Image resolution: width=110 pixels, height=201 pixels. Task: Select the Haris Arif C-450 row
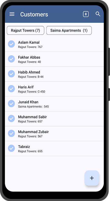pos(54,89)
